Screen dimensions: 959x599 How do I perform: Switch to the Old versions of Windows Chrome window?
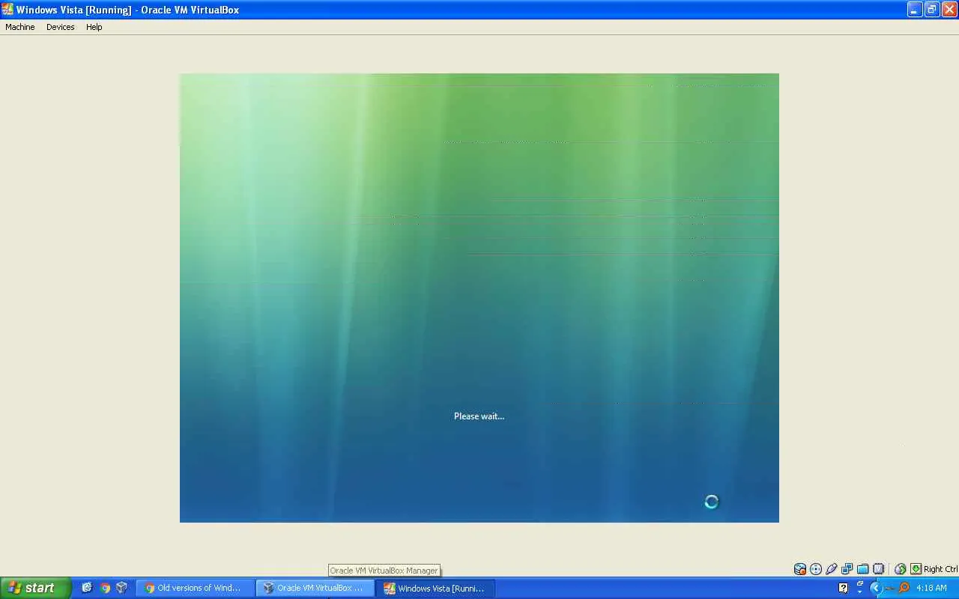click(x=196, y=589)
